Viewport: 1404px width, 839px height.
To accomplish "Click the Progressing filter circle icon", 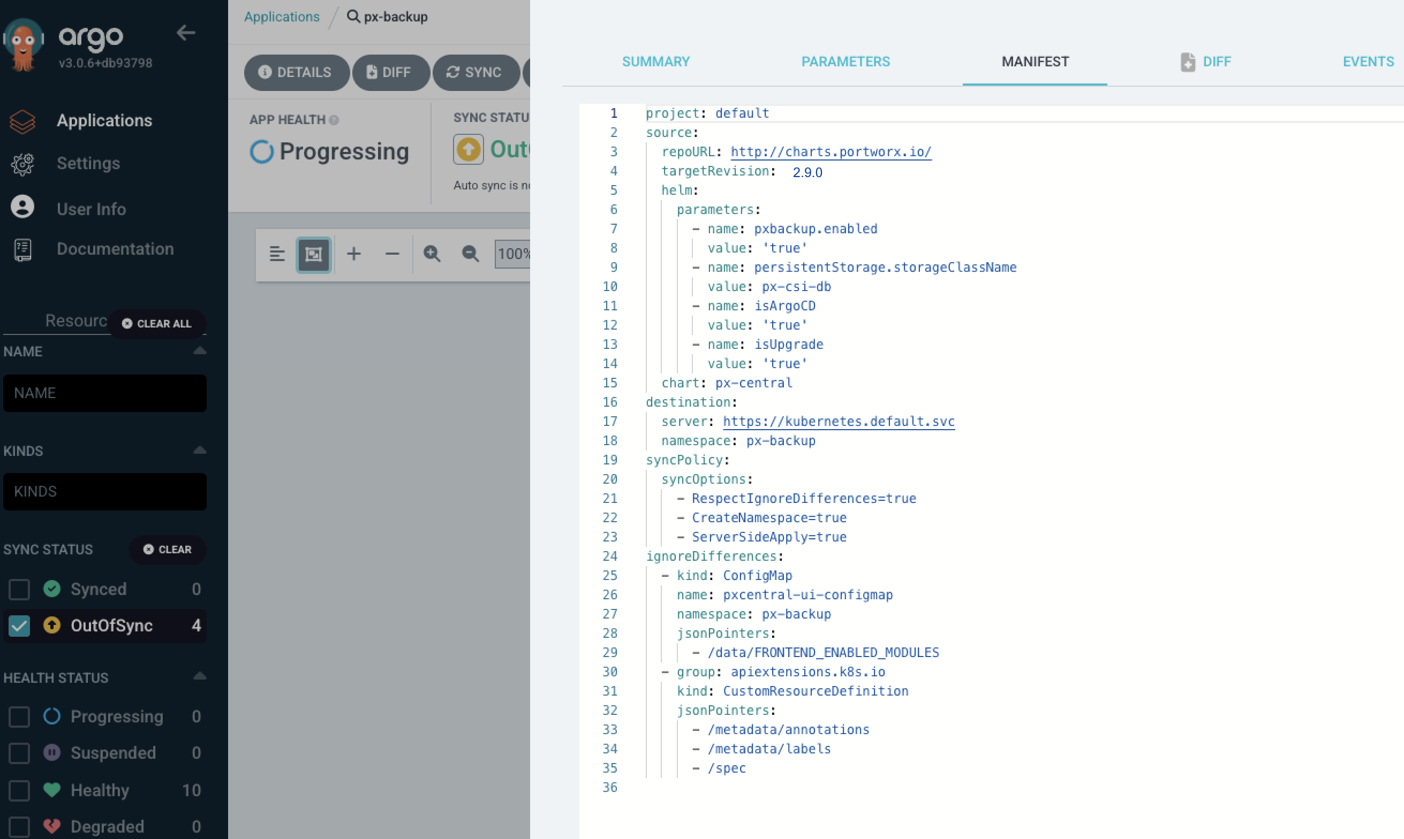I will (x=52, y=716).
